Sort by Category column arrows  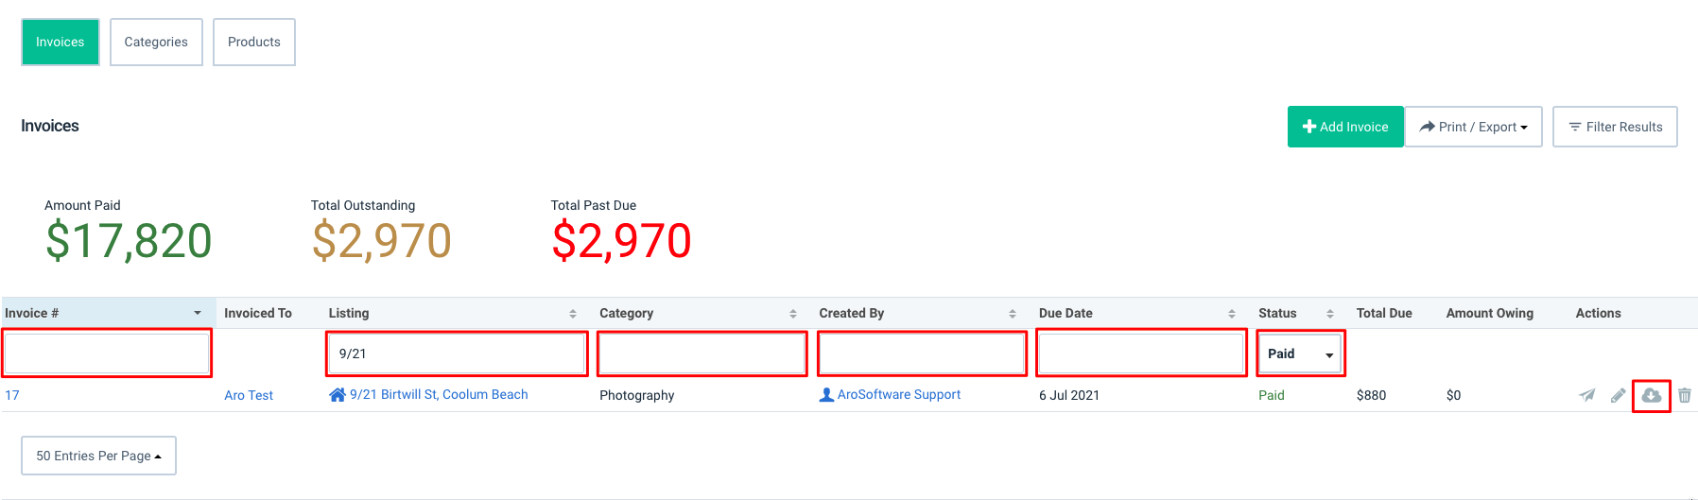point(792,314)
